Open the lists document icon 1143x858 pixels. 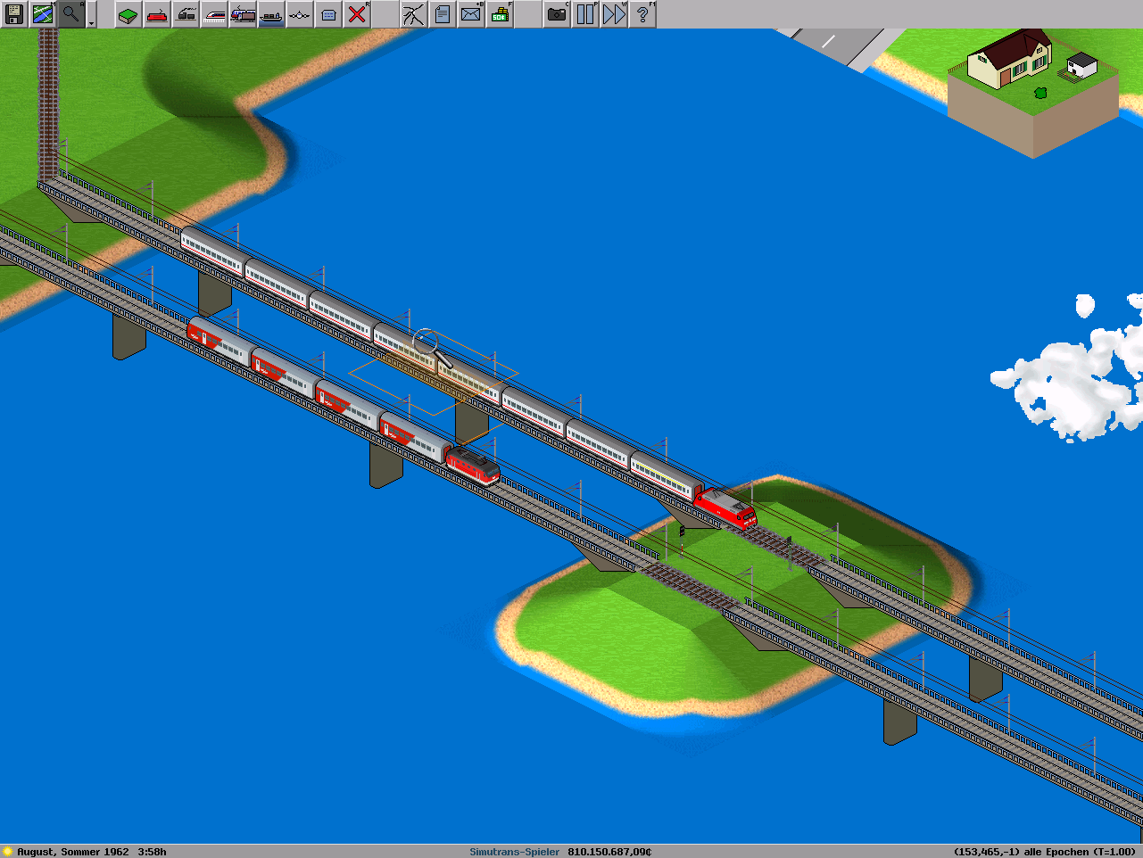442,14
